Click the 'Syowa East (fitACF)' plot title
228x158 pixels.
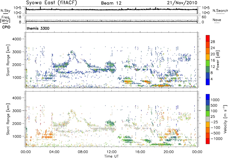51,3
